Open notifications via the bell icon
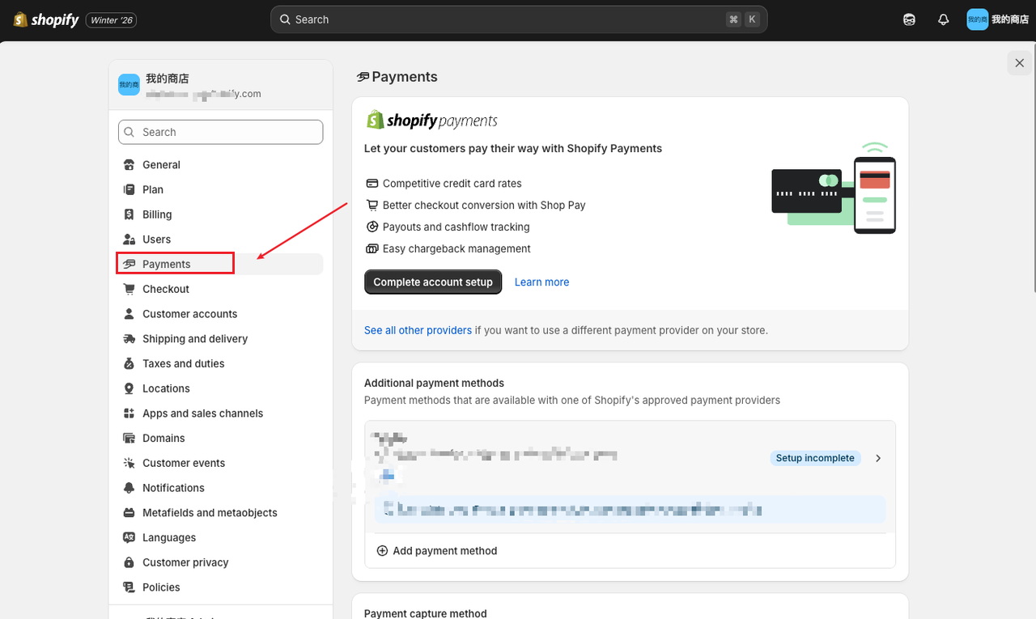This screenshot has width=1036, height=619. (x=943, y=19)
